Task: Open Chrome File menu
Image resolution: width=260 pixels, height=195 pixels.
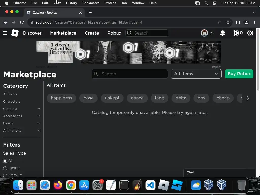Action: [x=34, y=3]
